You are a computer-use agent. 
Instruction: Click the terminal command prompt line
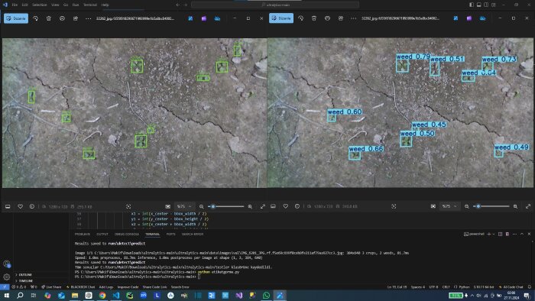(x=137, y=277)
